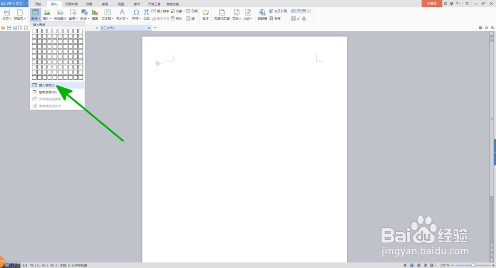
Task: Open the WPS 文字 application menu
Action: click(14, 3)
